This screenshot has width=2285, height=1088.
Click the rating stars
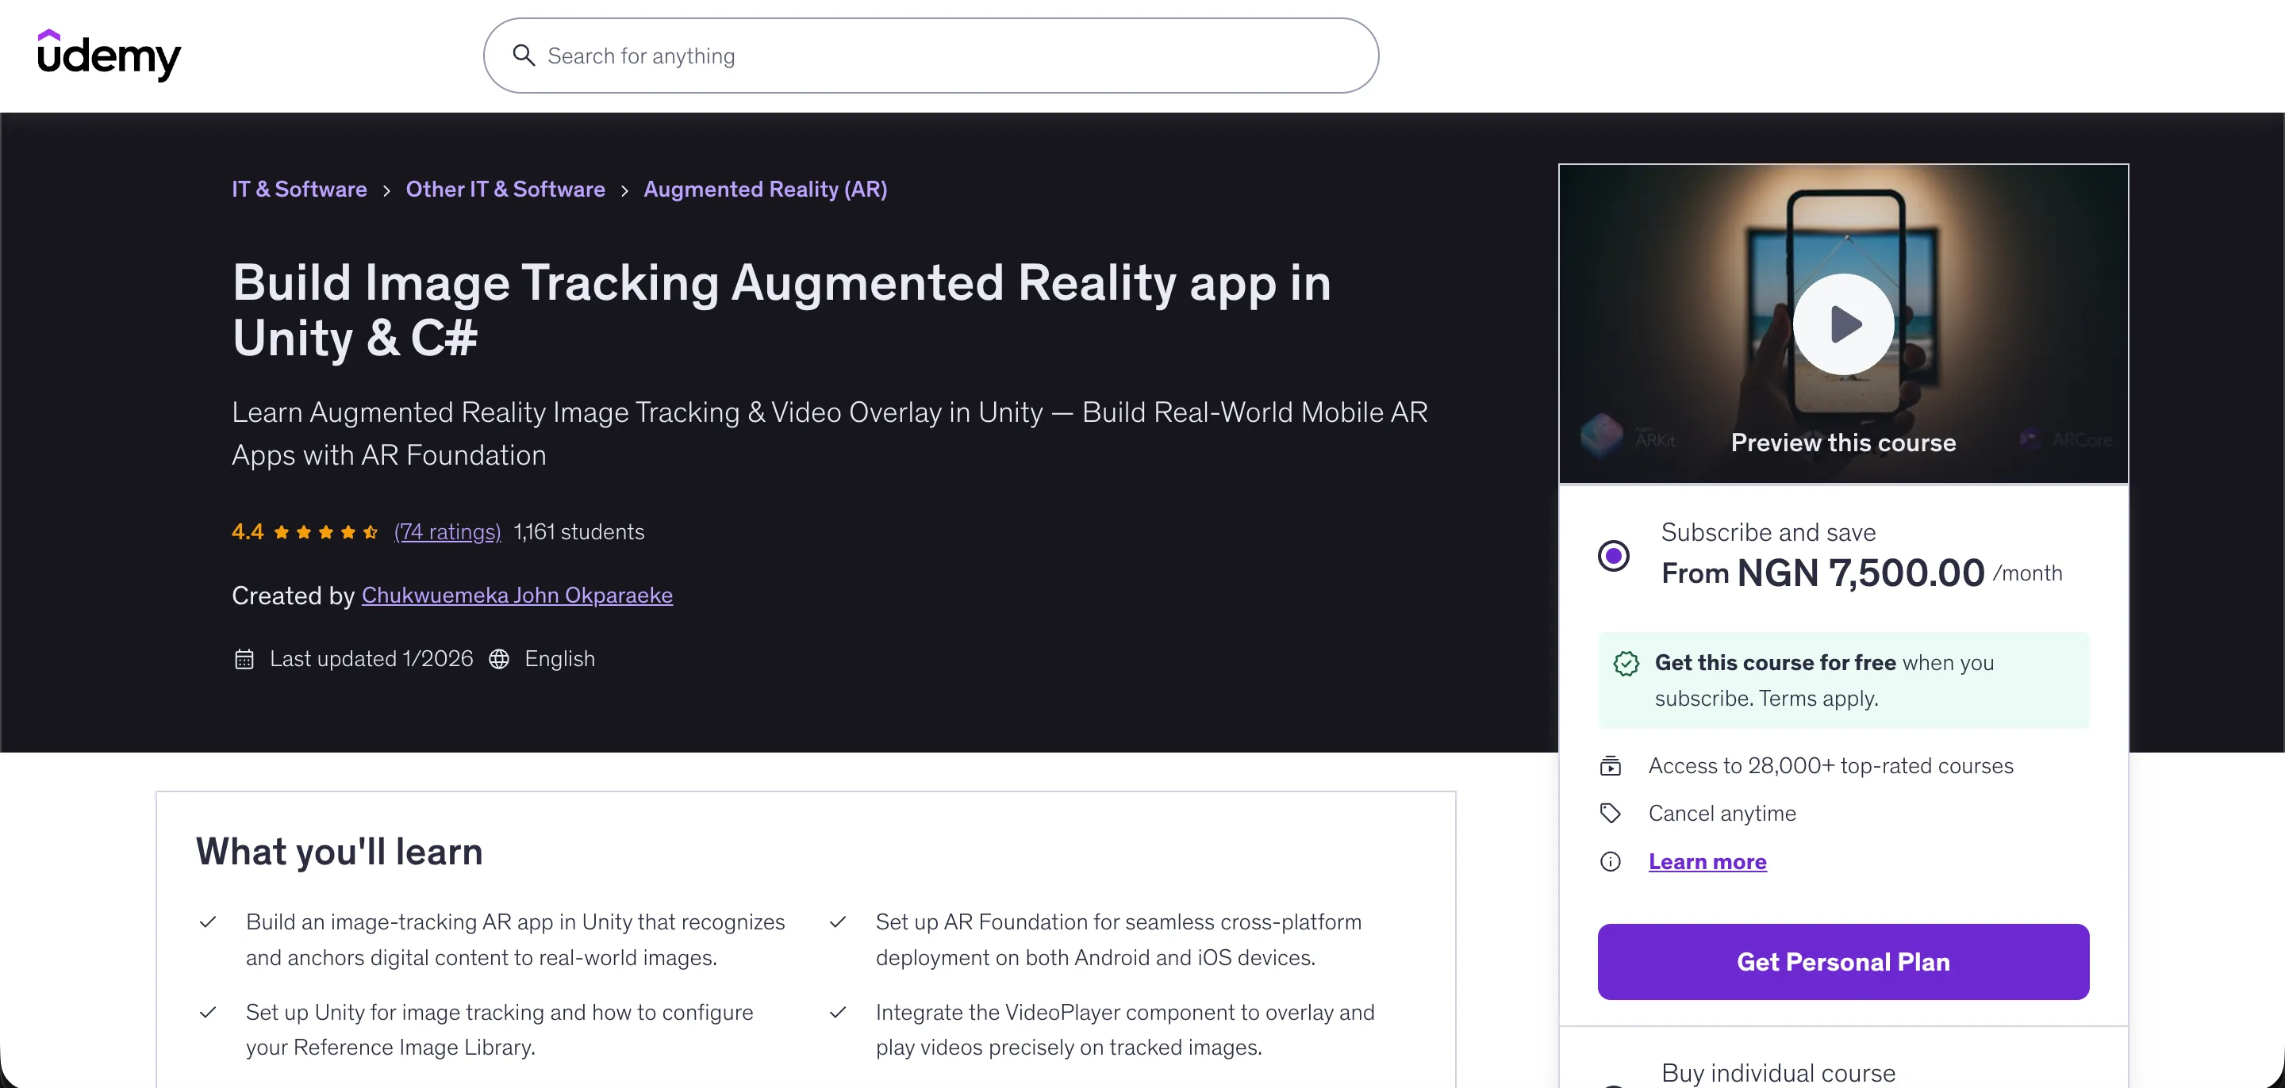coord(325,532)
